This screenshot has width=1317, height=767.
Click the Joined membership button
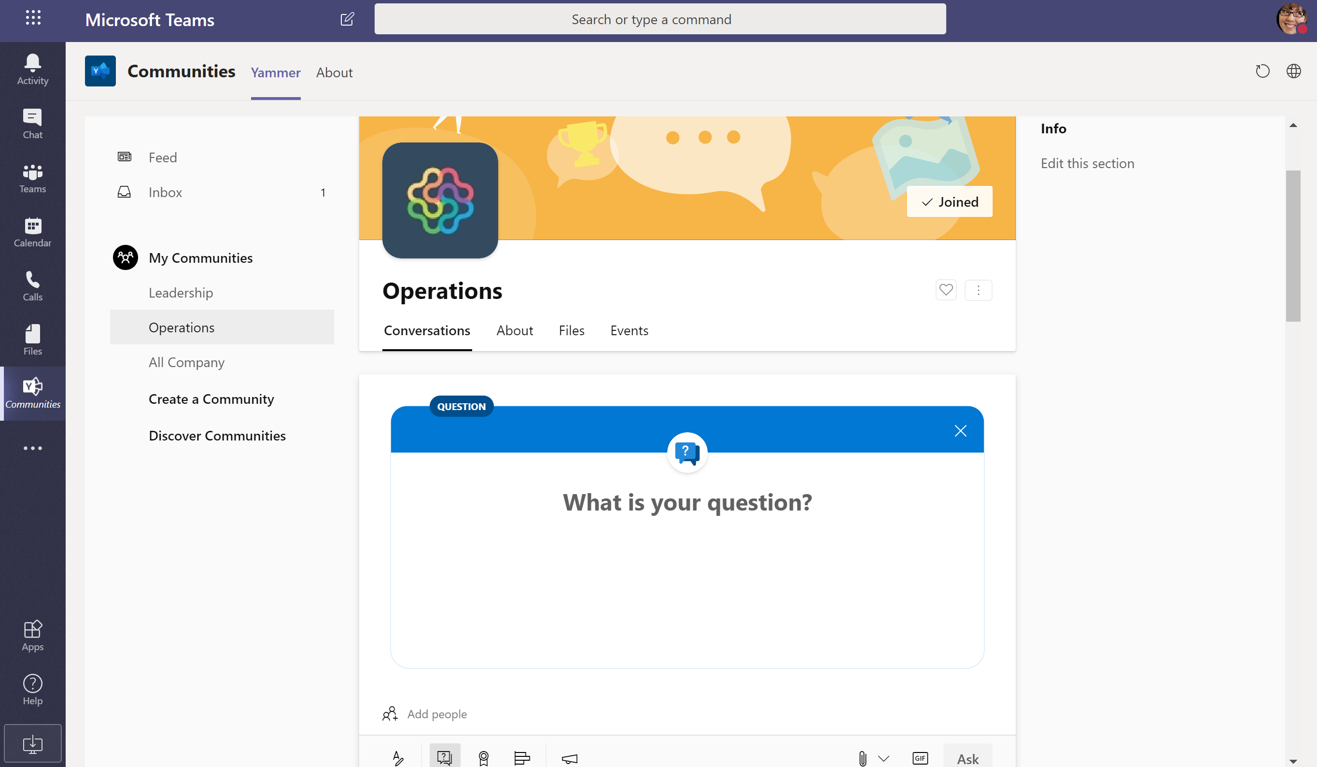(x=949, y=202)
